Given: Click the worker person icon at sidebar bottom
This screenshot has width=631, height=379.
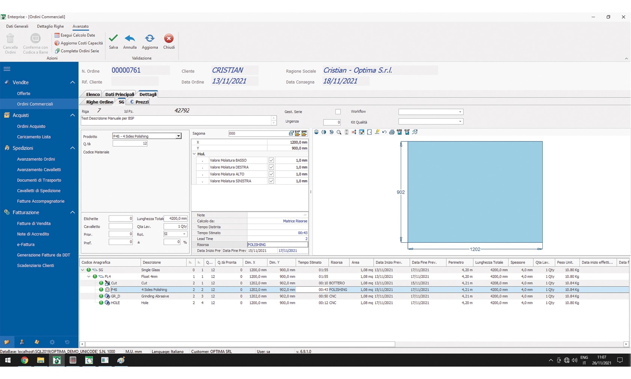Looking at the screenshot, I should [22, 342].
